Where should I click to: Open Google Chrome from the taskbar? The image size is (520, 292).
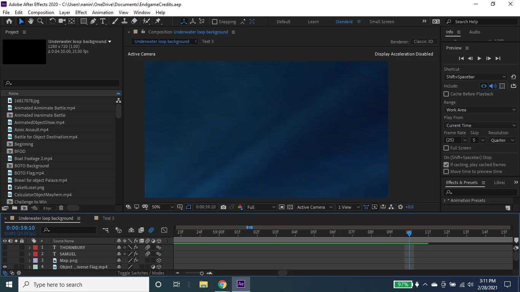pos(222,284)
